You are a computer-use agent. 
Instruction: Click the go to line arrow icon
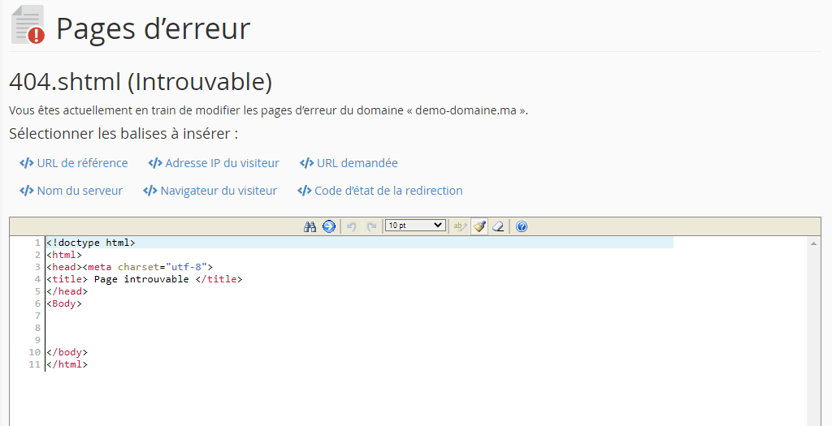pyautogui.click(x=329, y=226)
